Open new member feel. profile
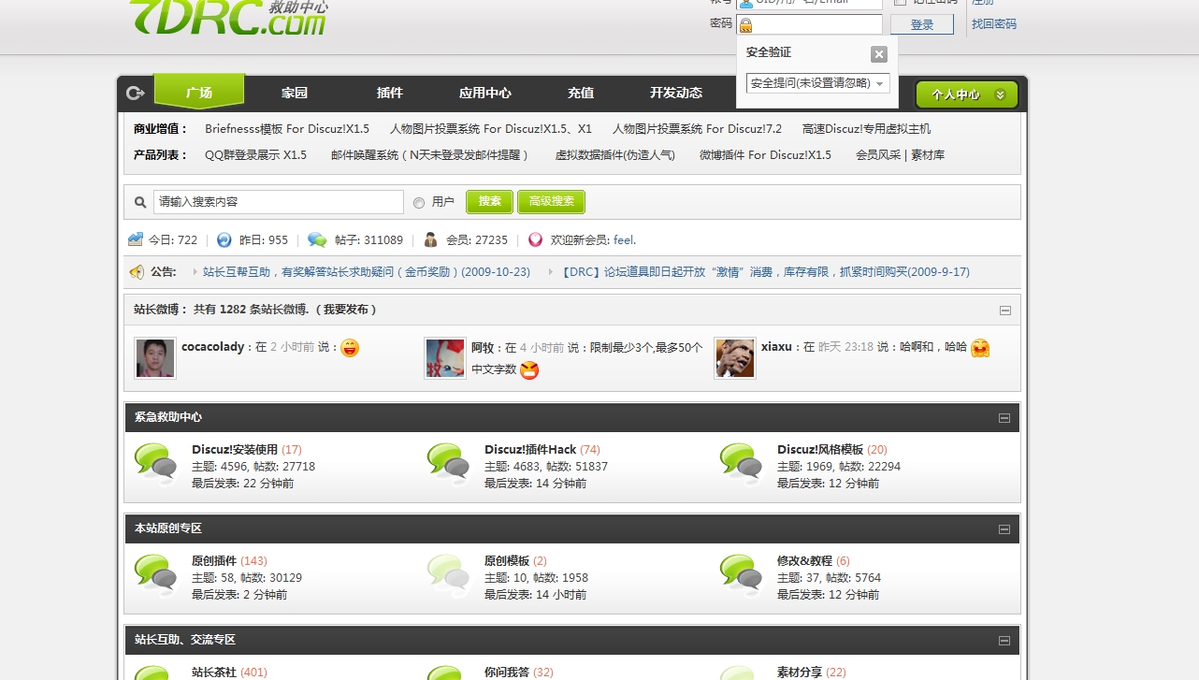The image size is (1199, 680). pos(625,240)
